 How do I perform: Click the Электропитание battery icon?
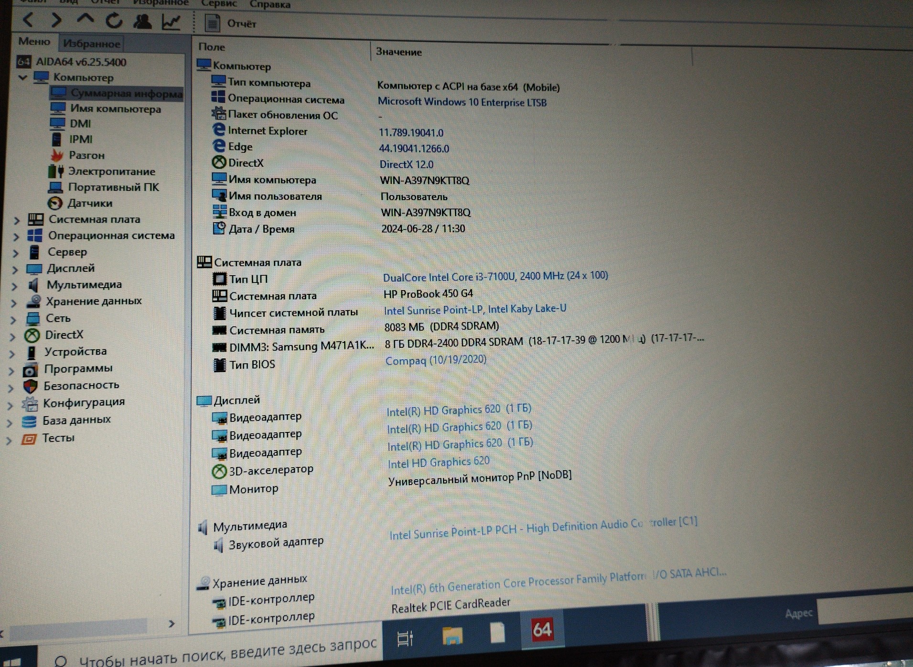(55, 171)
